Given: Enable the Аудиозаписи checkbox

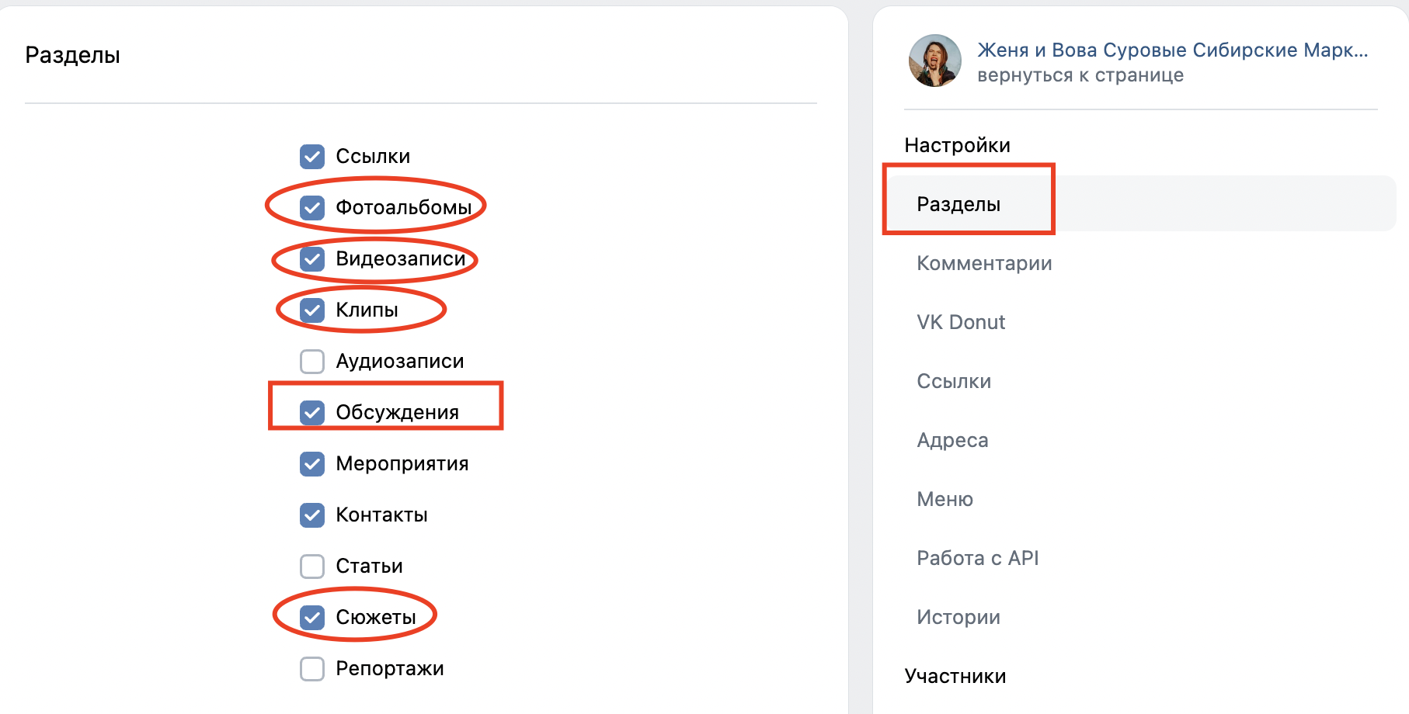Looking at the screenshot, I should tap(312, 361).
